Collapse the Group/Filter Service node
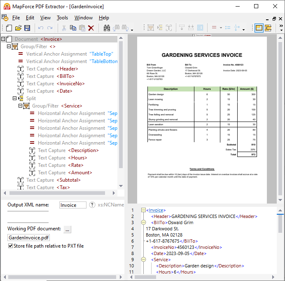Viewport: 285px width, 281px height. coord(21,106)
